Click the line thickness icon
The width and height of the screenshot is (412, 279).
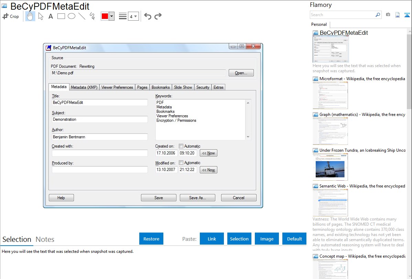(x=123, y=16)
